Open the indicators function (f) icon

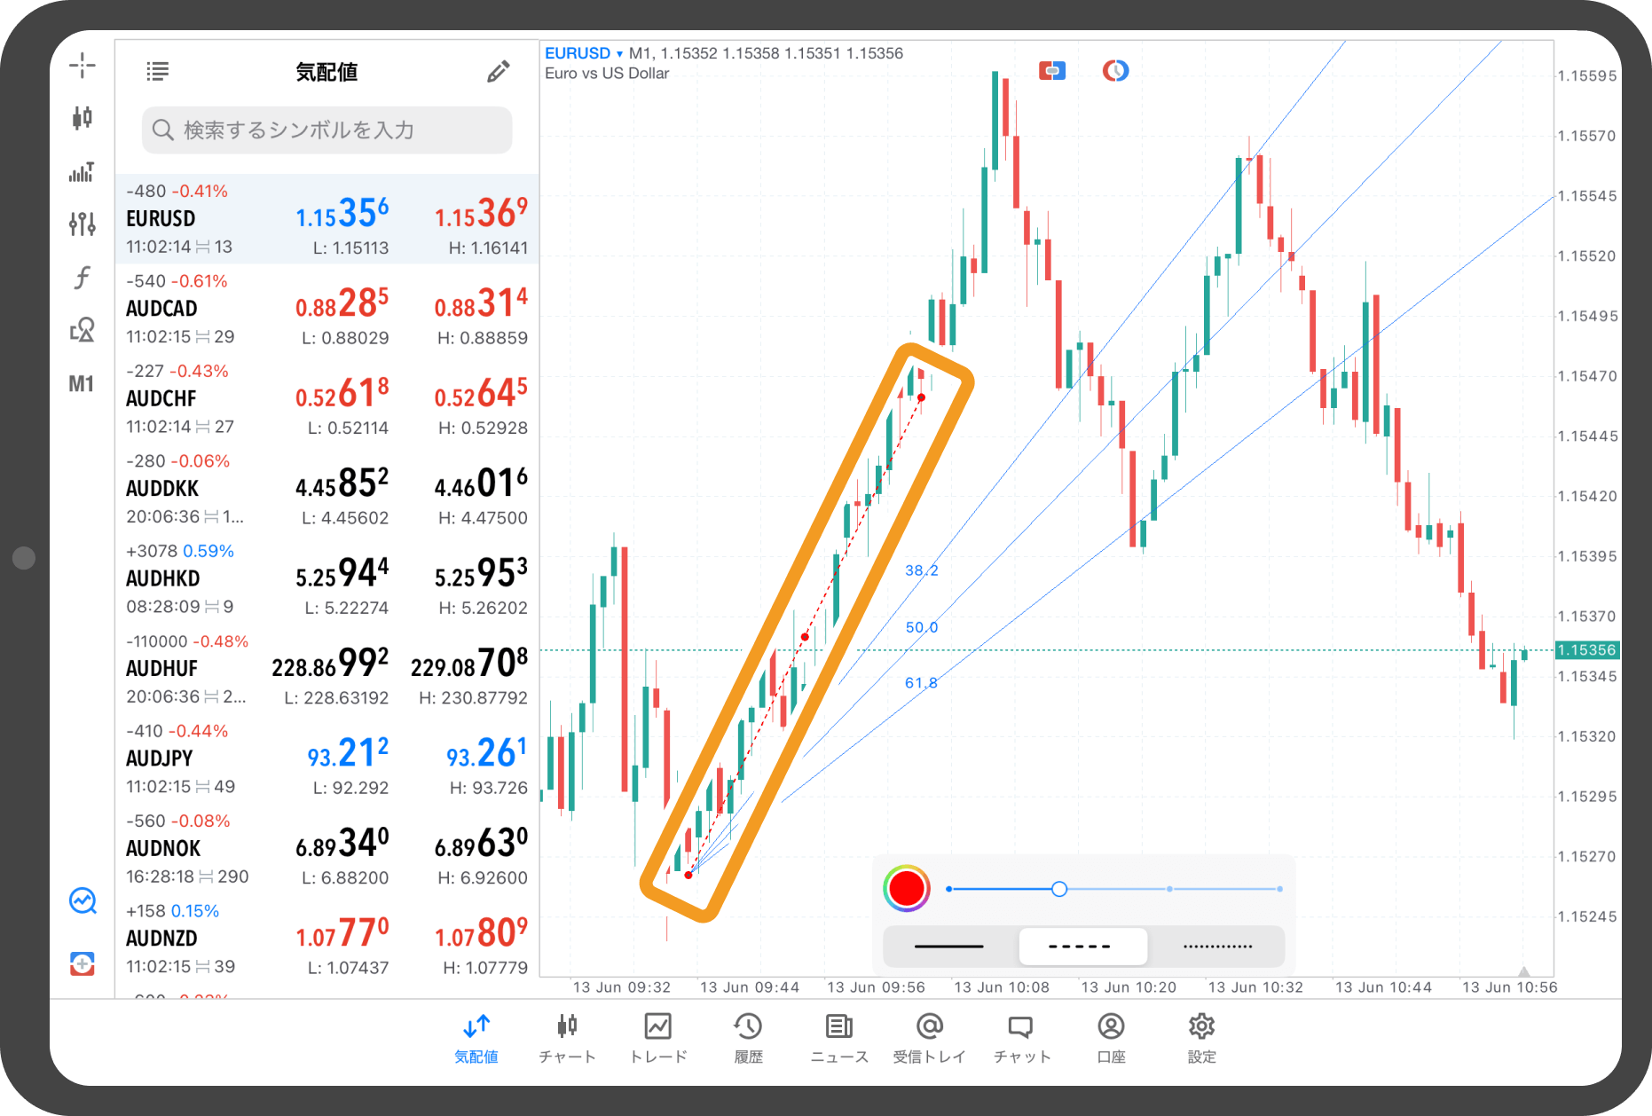pos(82,278)
